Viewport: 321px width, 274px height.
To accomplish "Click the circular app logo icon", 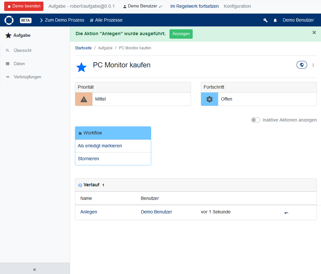I will click(x=9, y=20).
